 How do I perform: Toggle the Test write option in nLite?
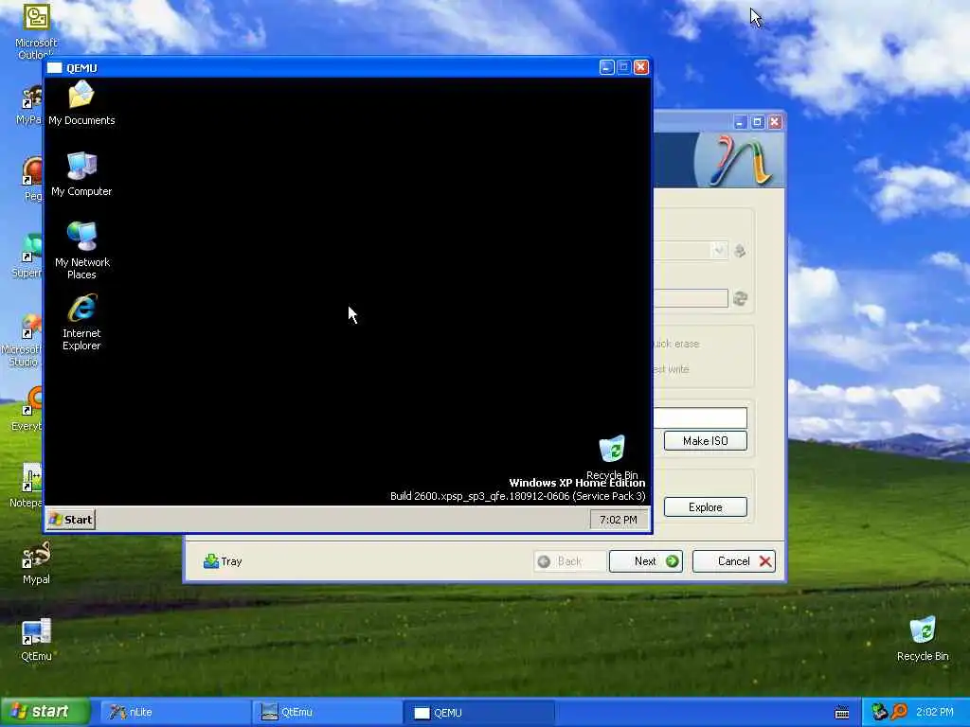pyautogui.click(x=672, y=369)
